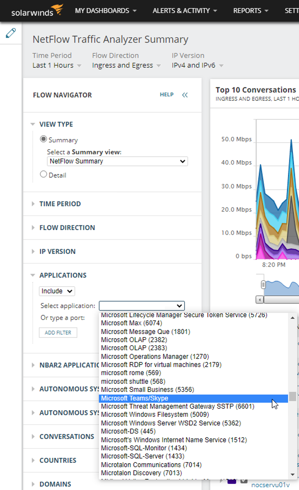Click chart scrollbar left arrow button
Image resolution: width=299 pixels, height=490 pixels.
pos(259,300)
